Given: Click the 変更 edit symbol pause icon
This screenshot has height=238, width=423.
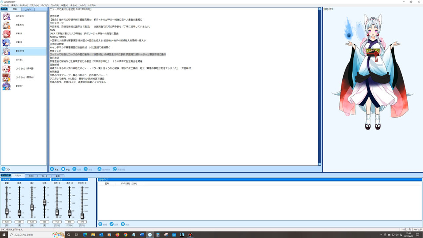Looking at the screenshot, I should click(x=111, y=224).
